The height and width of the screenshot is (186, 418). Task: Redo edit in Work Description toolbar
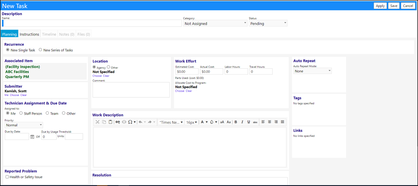pos(150,122)
